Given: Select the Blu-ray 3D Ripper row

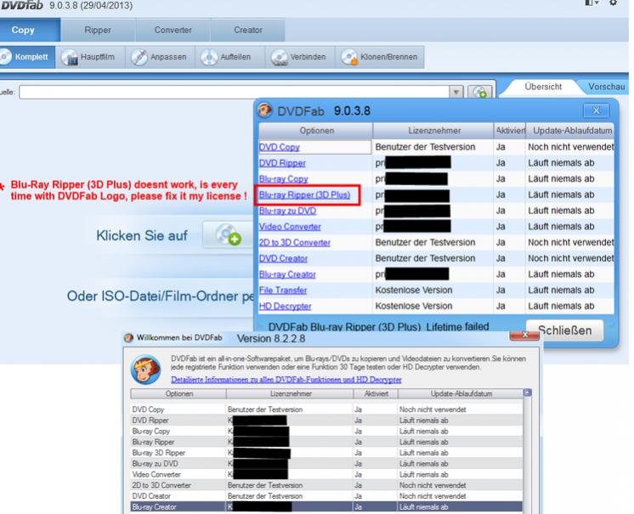Looking at the screenshot, I should (x=326, y=453).
